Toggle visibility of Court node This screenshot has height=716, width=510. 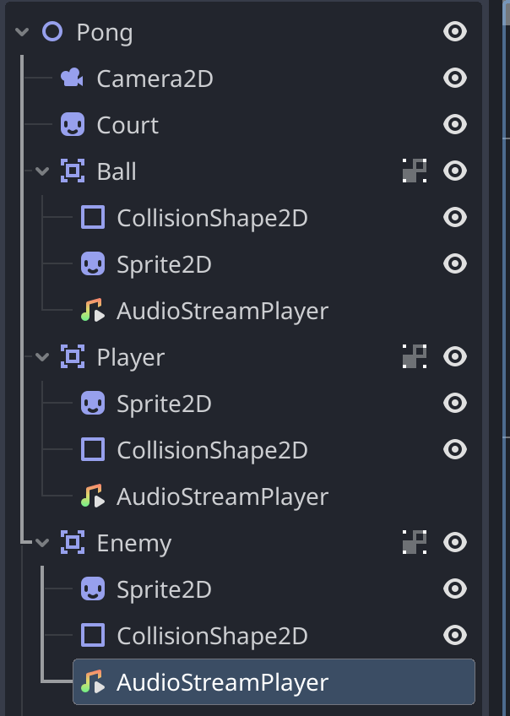(455, 126)
